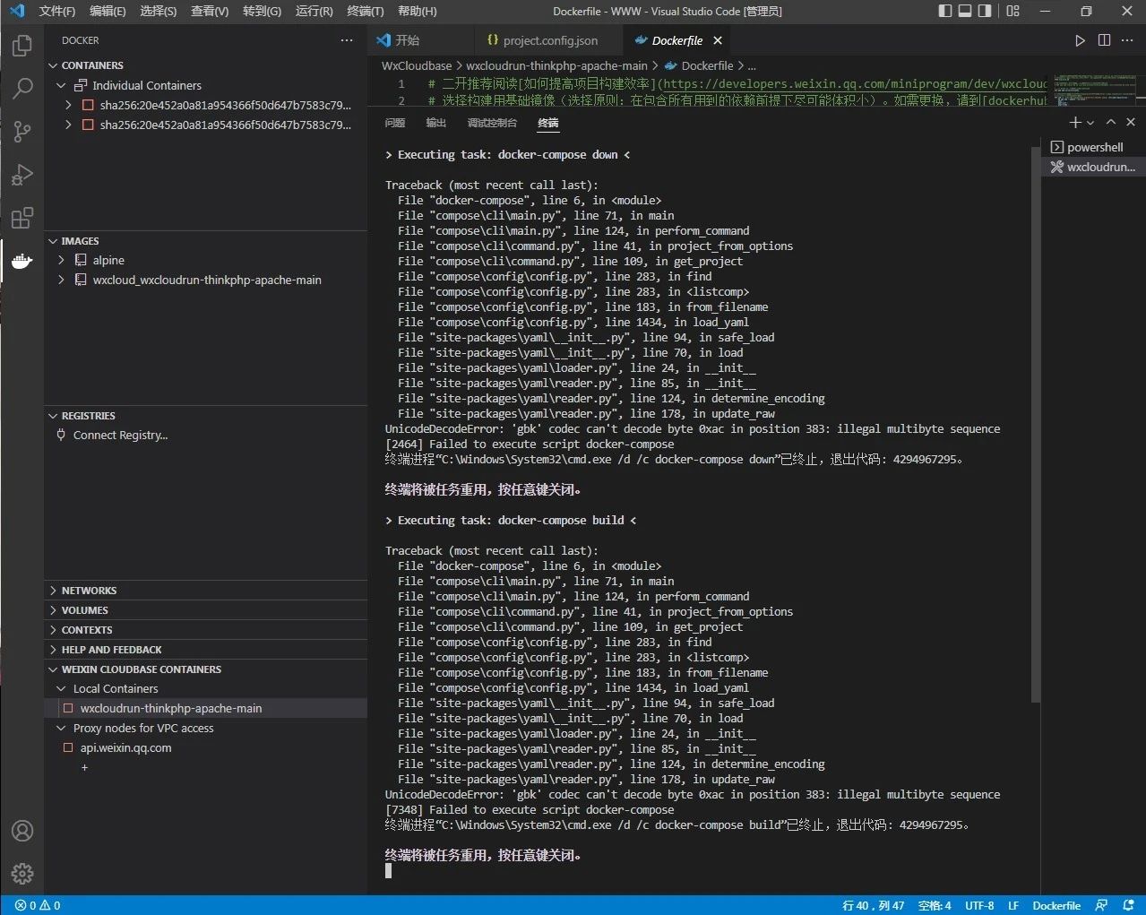Maximize the terminal panel size
The width and height of the screenshot is (1146, 915).
coord(1111,122)
